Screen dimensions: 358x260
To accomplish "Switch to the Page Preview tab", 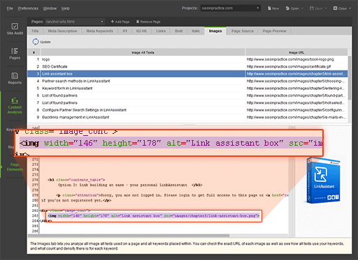I will coord(274,31).
